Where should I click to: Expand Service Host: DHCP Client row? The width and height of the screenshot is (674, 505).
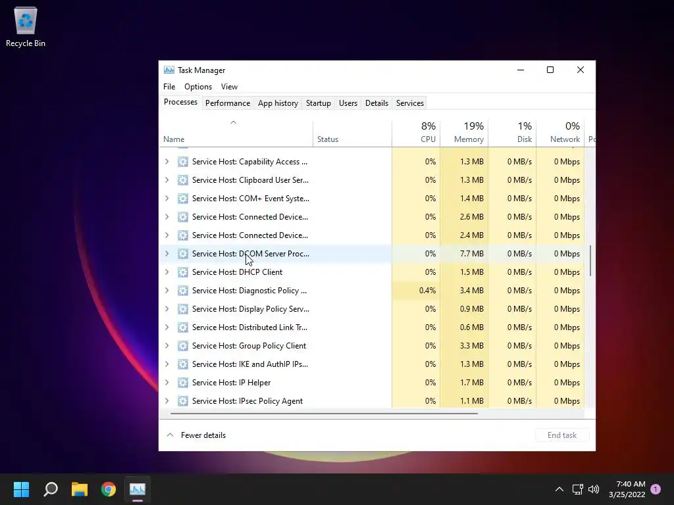[x=167, y=272]
